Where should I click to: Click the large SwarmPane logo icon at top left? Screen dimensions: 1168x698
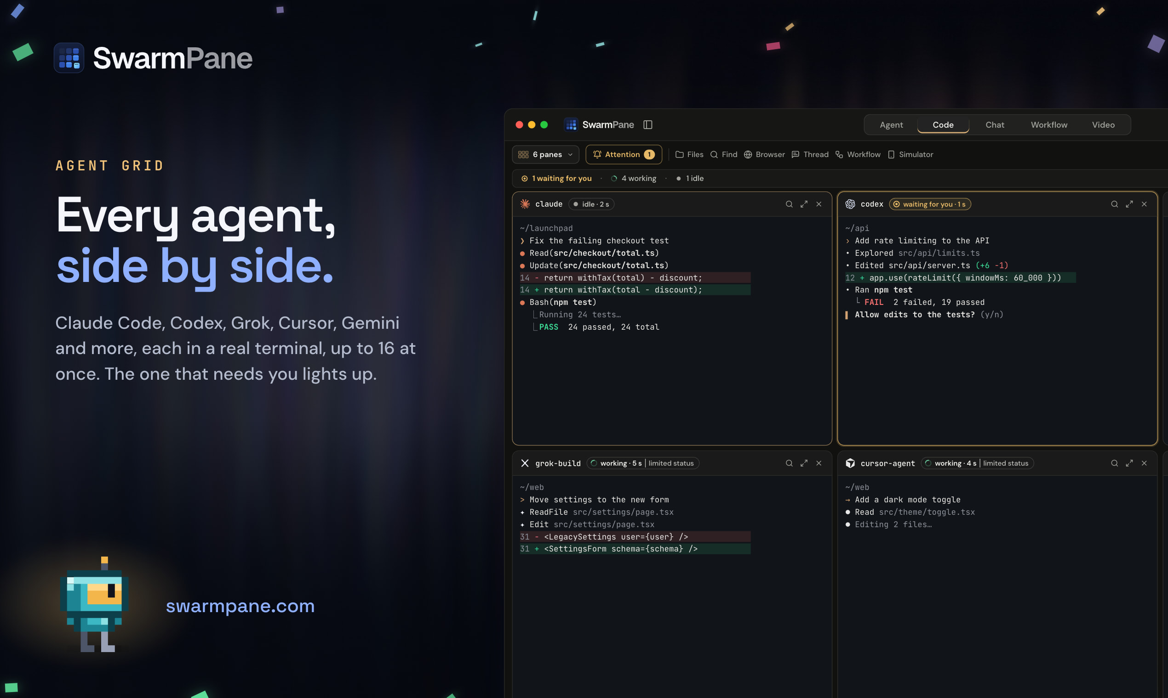[x=69, y=58]
